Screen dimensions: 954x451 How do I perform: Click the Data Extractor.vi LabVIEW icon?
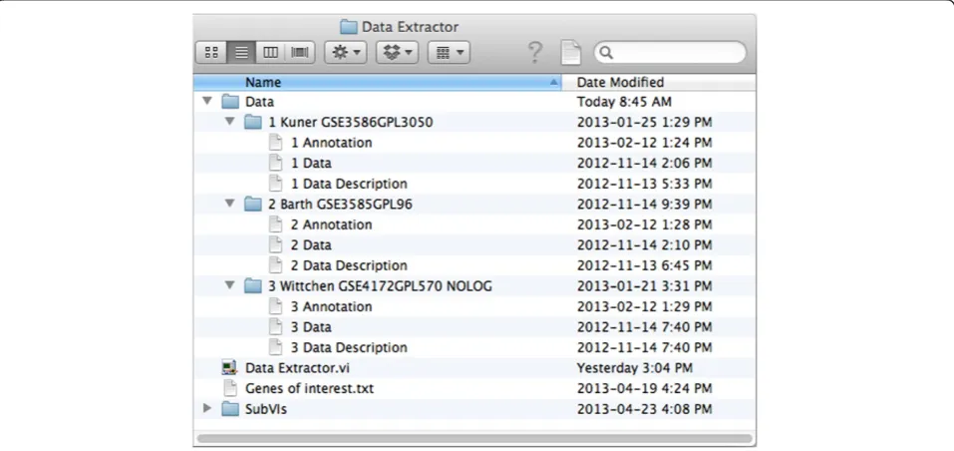229,367
